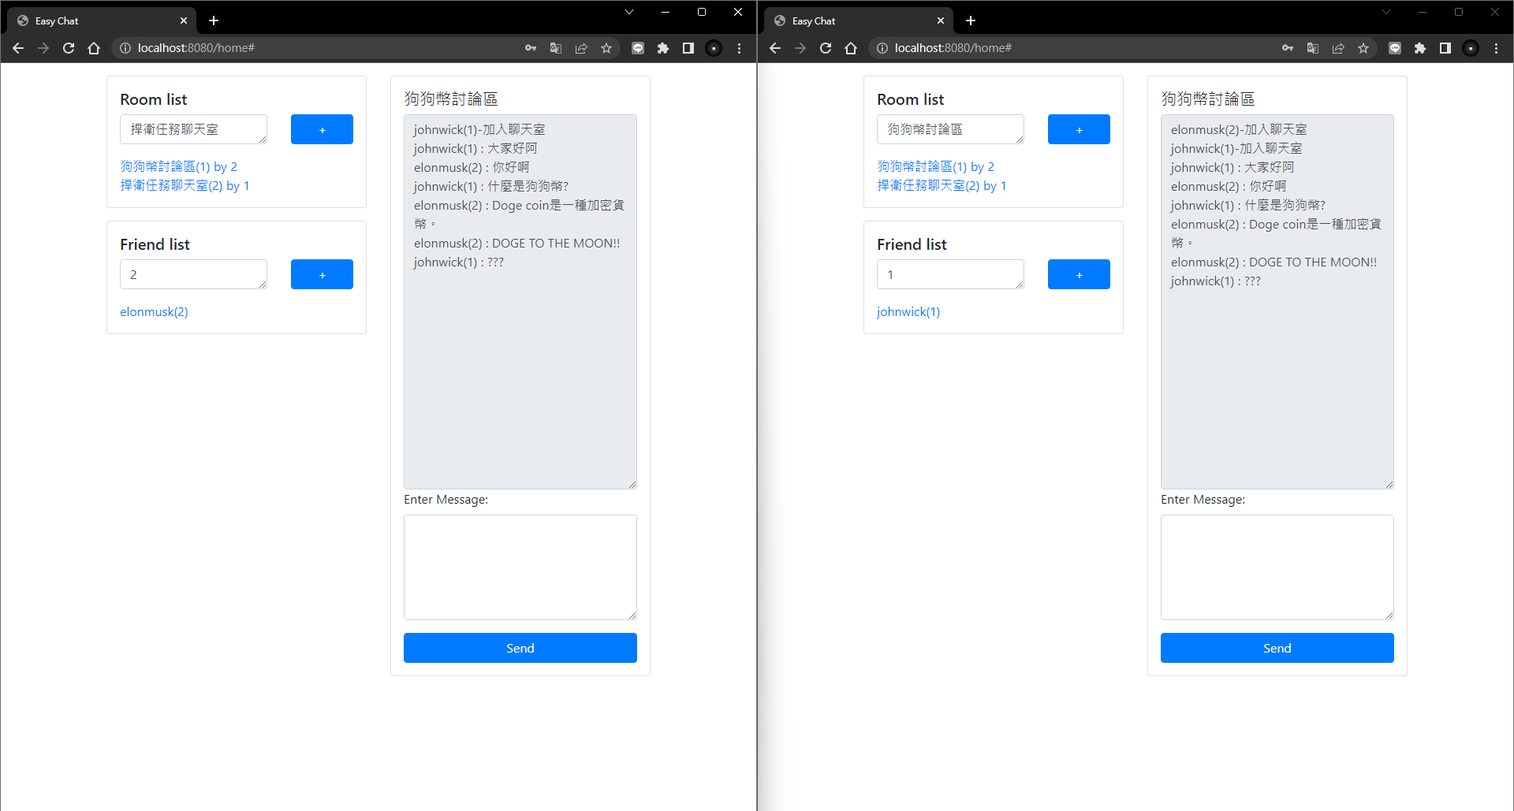Click the Send button below Enter Message
Viewport: 1514px width, 811px height.
[520, 647]
